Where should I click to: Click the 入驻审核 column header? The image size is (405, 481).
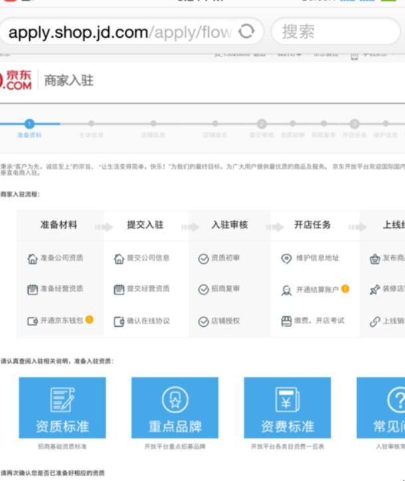229,225
